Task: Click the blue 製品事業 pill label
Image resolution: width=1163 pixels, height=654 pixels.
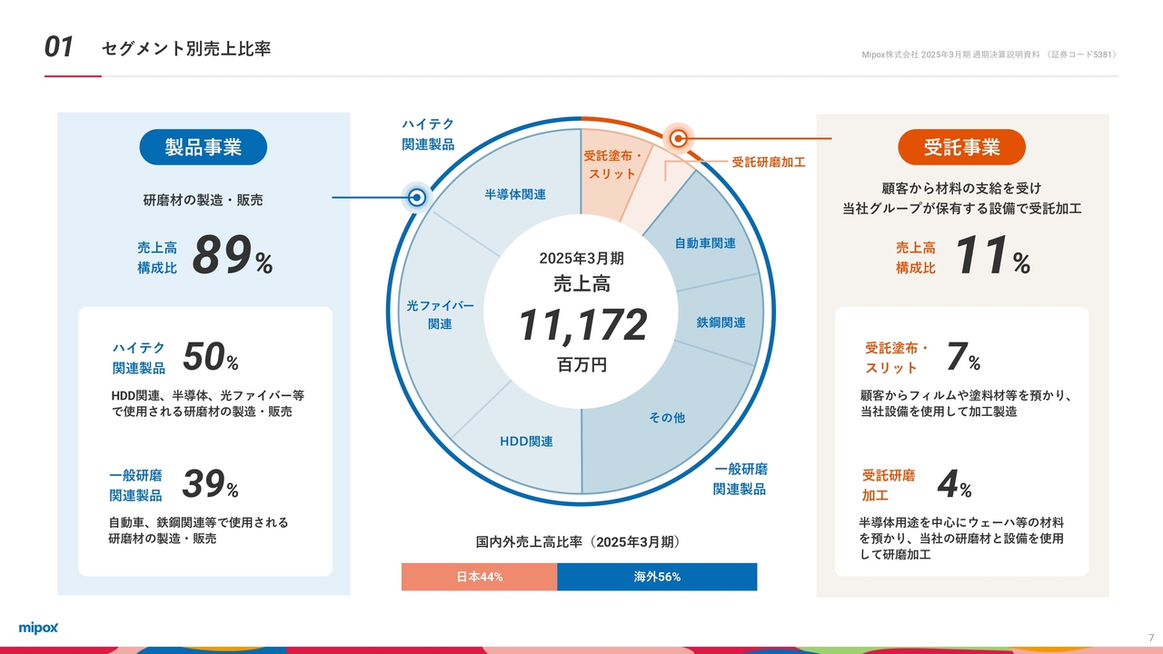Action: click(x=203, y=147)
